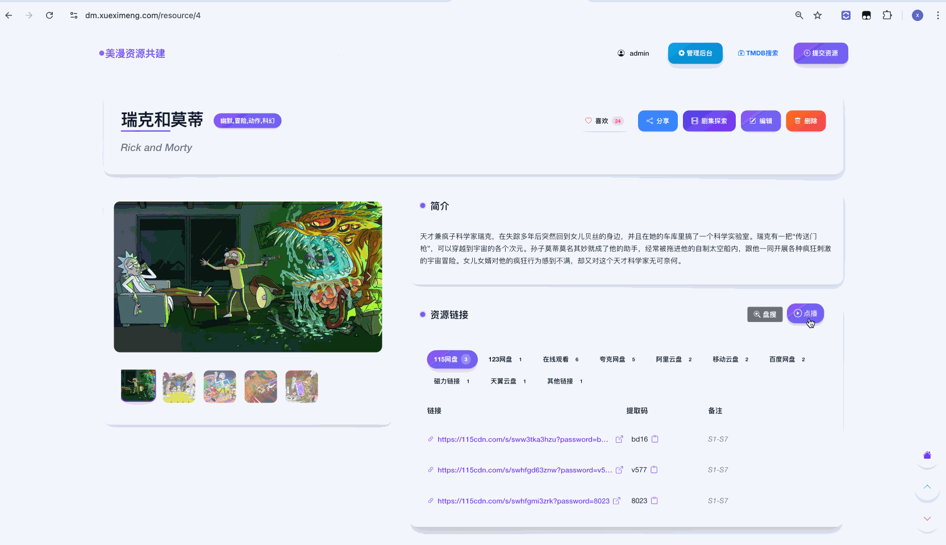The height and width of the screenshot is (545, 946).
Task: Click the Rick and Morty subtitle text
Action: 156,148
